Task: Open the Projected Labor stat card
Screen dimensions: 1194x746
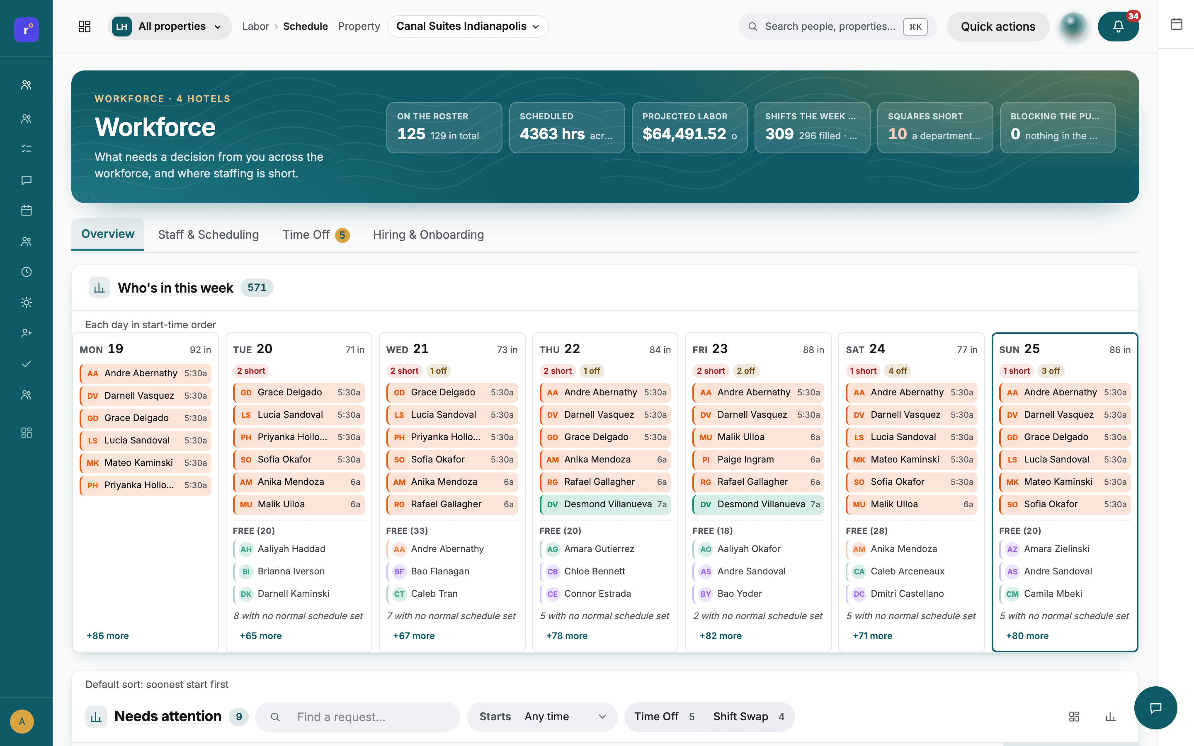Action: point(689,128)
